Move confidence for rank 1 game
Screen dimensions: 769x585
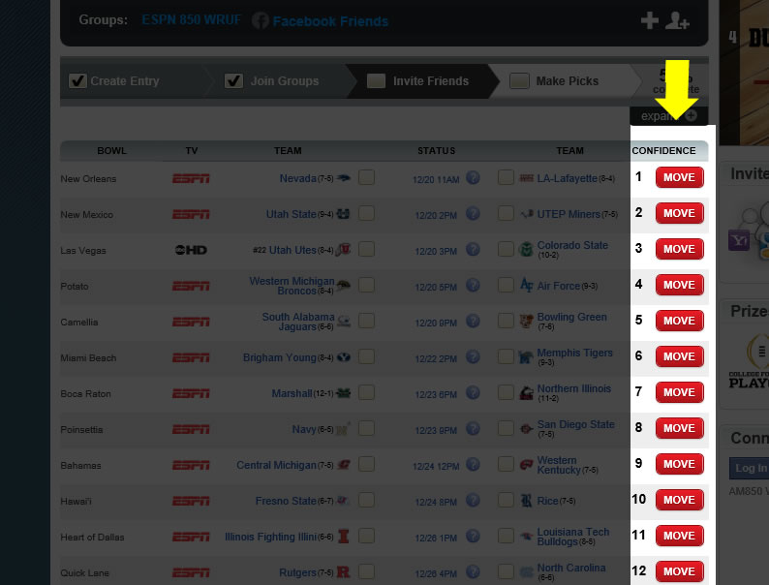tap(679, 177)
